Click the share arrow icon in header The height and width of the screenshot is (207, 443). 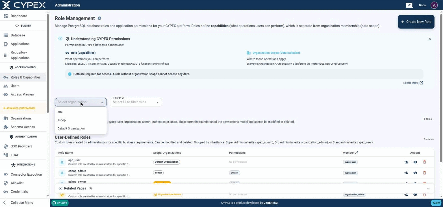409,5
